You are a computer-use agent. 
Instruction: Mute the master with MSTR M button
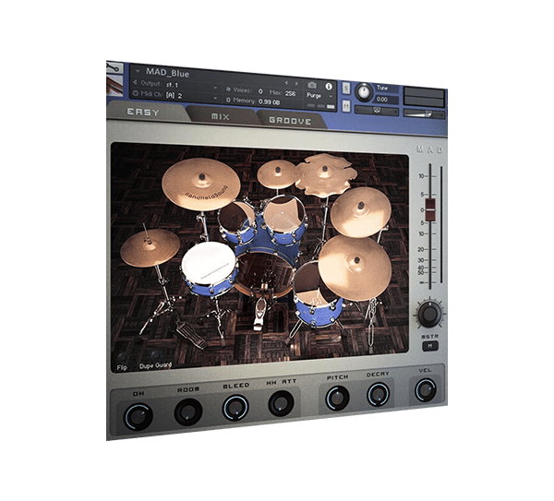click(430, 346)
